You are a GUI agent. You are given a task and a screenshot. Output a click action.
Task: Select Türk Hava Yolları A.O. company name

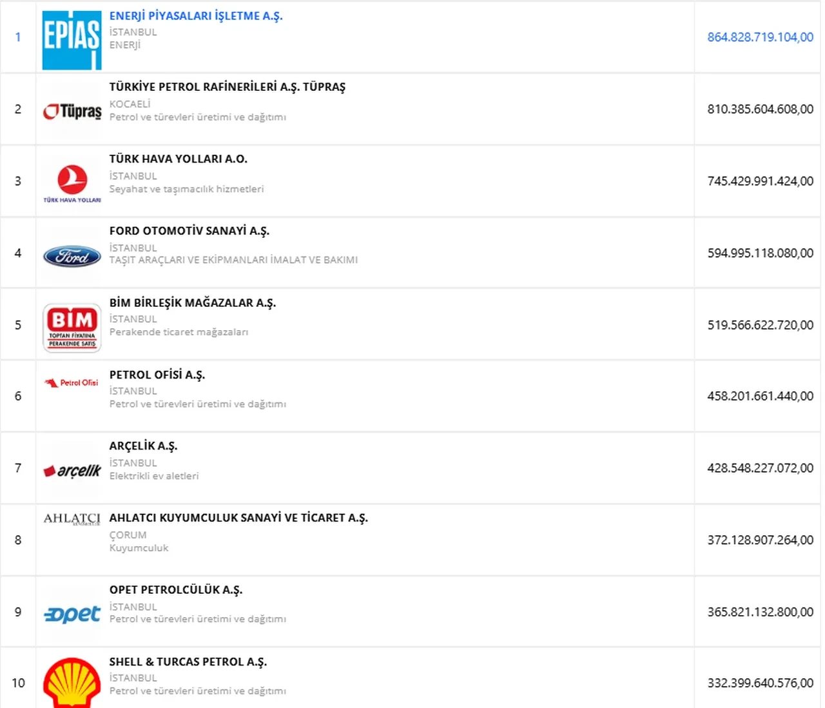click(178, 159)
